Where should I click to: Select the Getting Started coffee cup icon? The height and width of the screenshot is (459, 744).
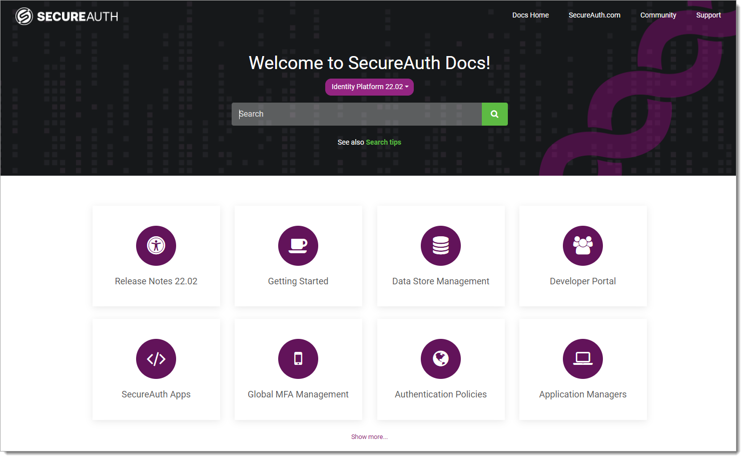(x=298, y=246)
